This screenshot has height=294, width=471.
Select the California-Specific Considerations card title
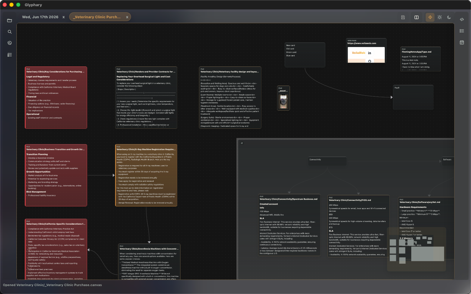click(x=56, y=224)
